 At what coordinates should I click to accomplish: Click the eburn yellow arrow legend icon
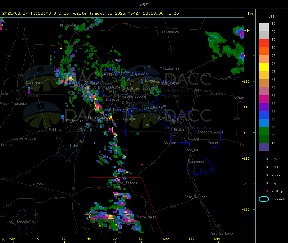(x=264, y=175)
